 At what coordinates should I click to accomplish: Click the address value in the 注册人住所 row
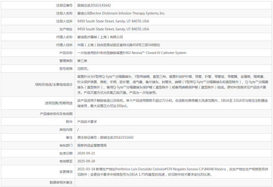point(113,21)
